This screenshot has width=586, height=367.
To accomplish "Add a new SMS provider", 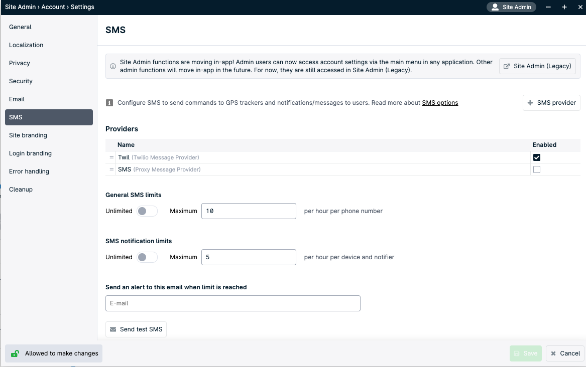I will click(551, 103).
